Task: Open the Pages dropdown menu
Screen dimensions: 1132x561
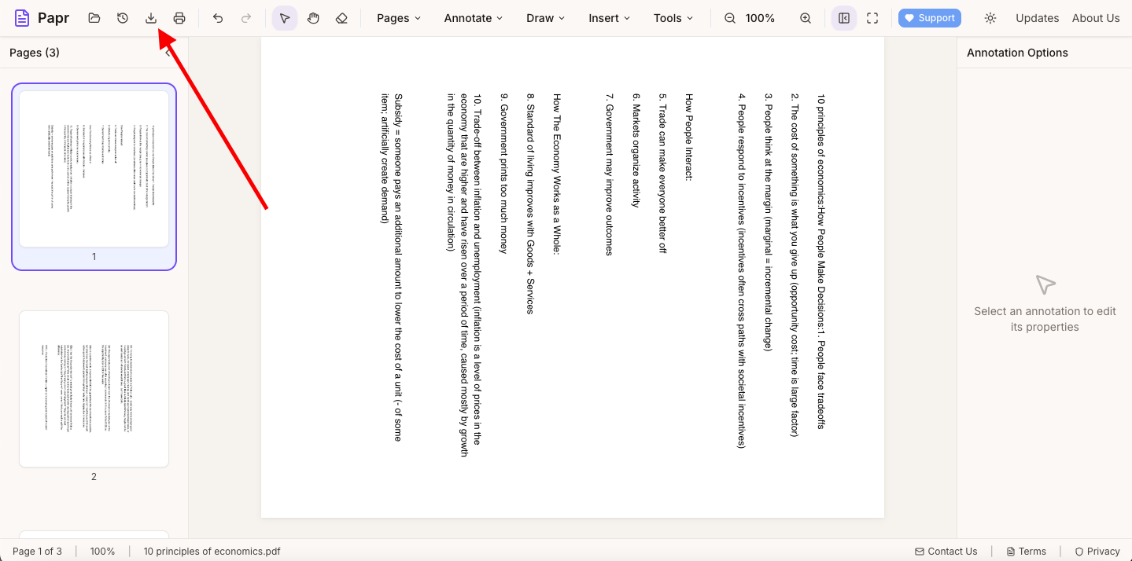Action: pos(397,17)
